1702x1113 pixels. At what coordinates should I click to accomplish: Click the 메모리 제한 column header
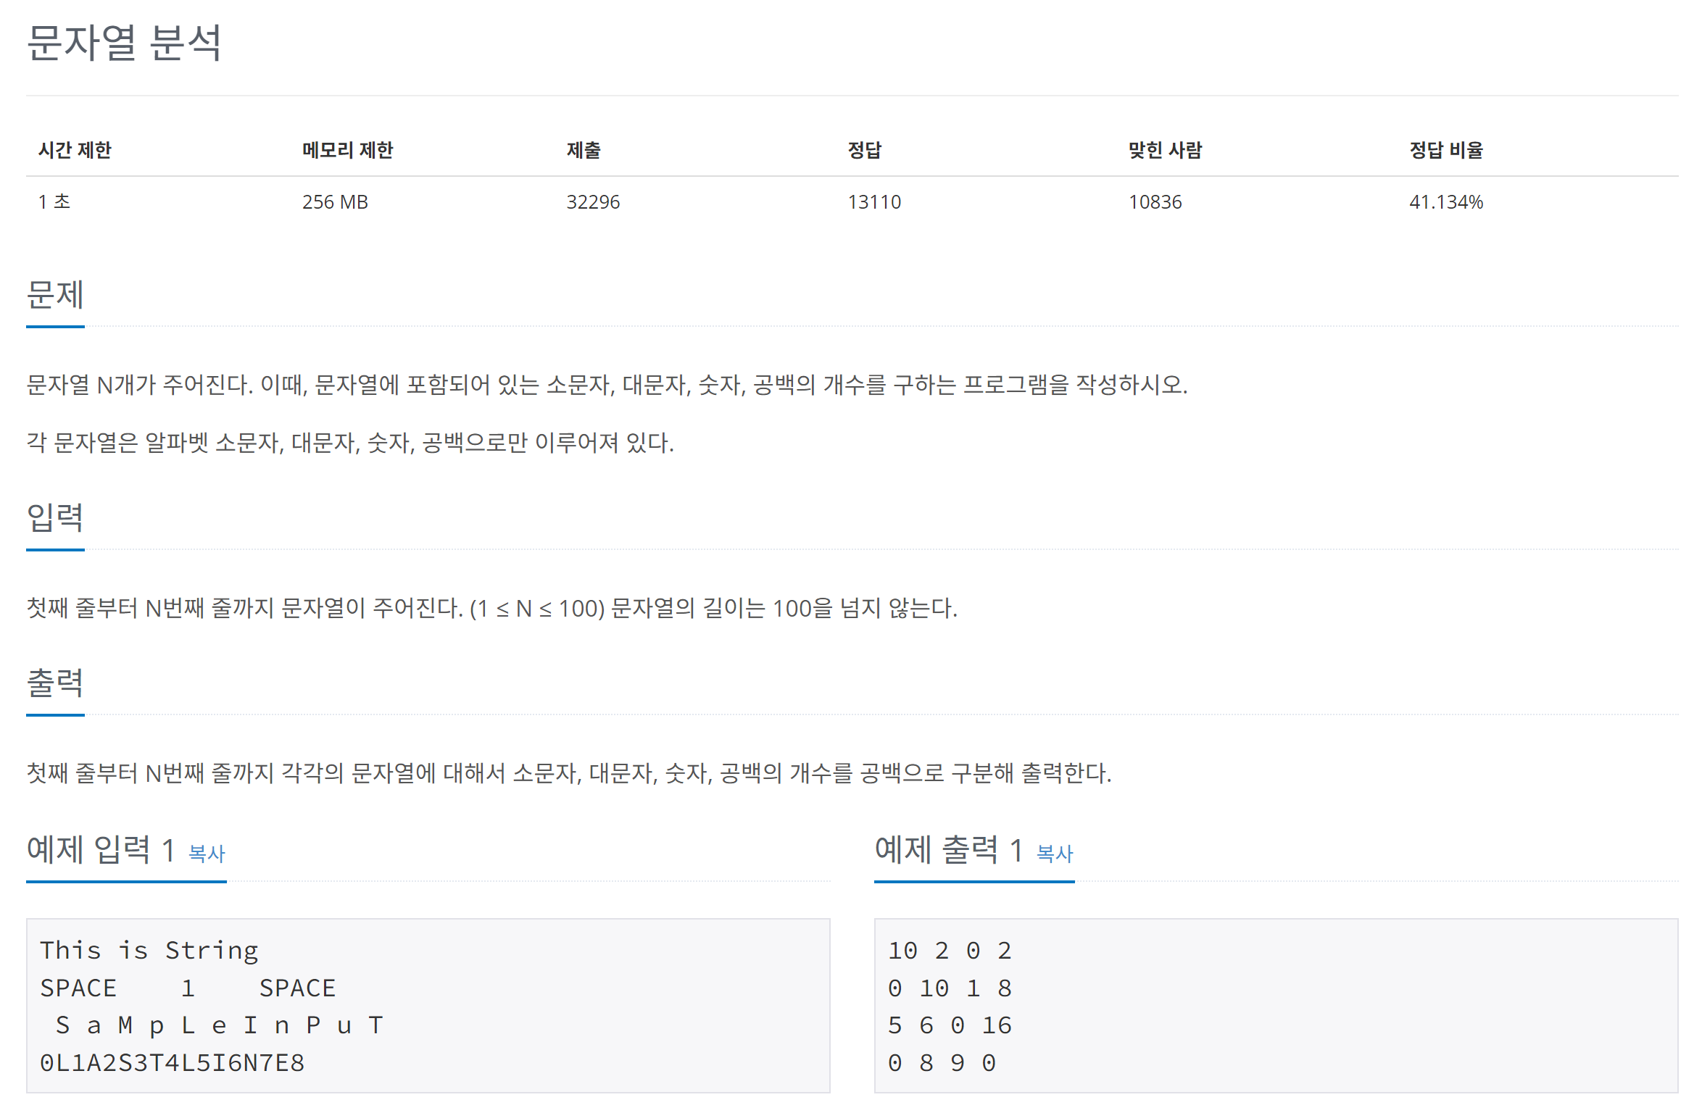click(x=347, y=150)
